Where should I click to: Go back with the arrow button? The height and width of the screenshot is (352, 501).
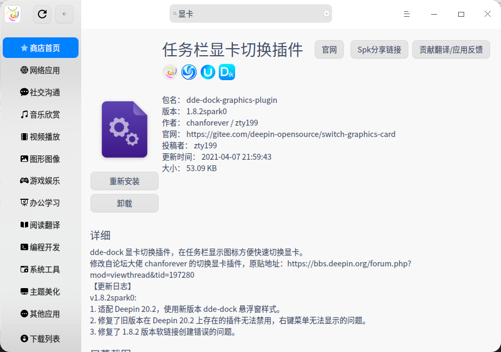[x=64, y=14]
